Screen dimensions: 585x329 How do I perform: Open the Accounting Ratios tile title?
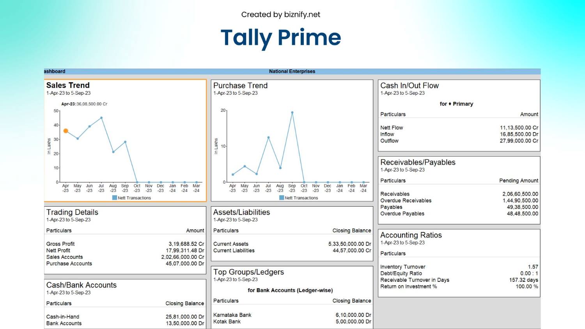(411, 235)
